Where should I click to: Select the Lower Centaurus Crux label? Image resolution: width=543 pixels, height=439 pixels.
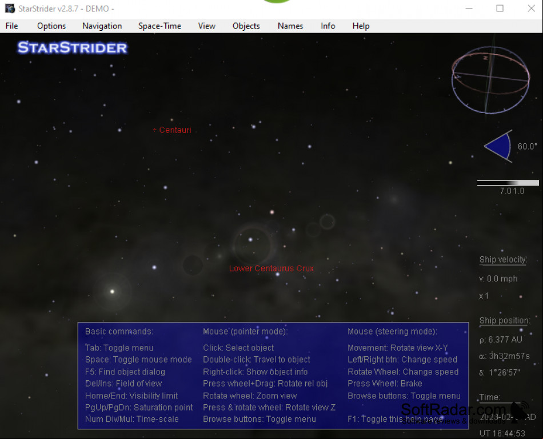[x=271, y=268]
